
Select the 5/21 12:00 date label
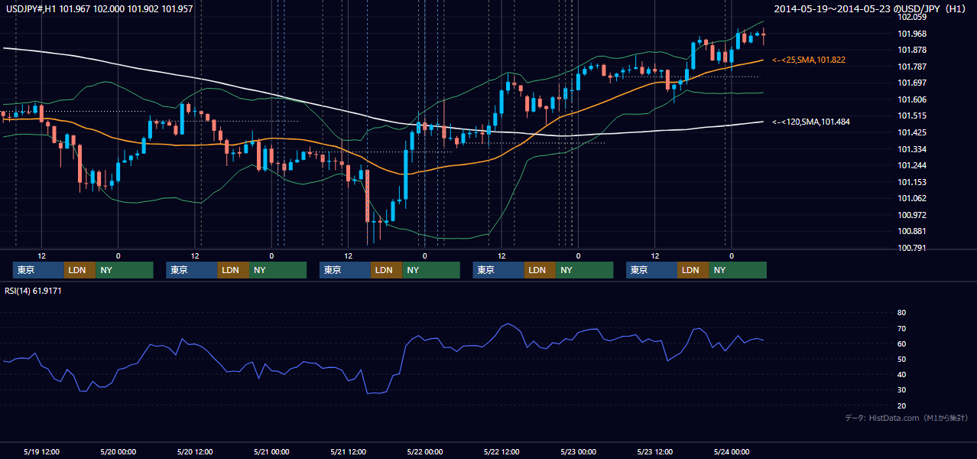[348, 451]
